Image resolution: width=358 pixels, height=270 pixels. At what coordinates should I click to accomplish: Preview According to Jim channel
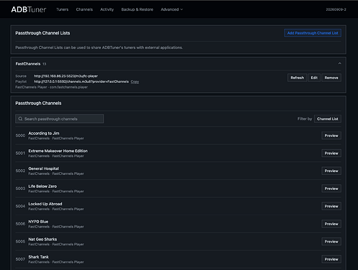331,135
